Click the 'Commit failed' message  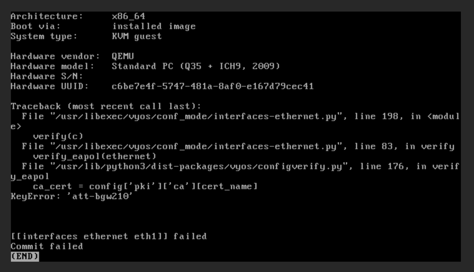[47, 247]
